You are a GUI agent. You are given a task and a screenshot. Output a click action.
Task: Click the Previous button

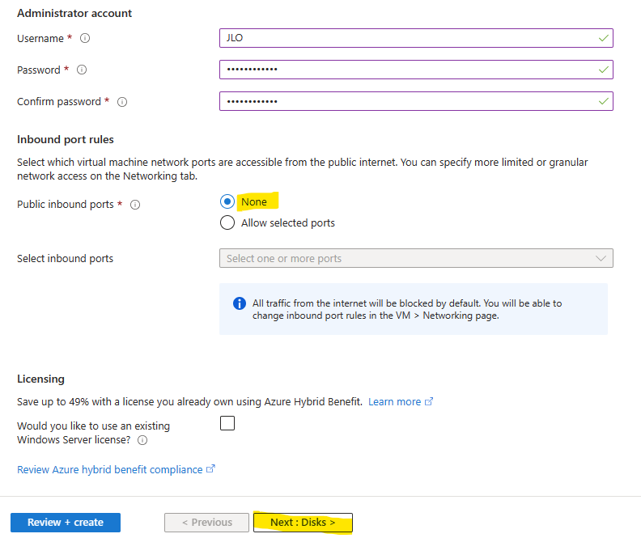(207, 523)
